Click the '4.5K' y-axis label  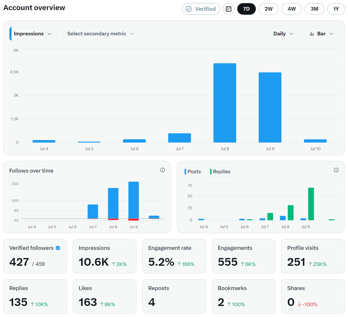pyautogui.click(x=14, y=72)
